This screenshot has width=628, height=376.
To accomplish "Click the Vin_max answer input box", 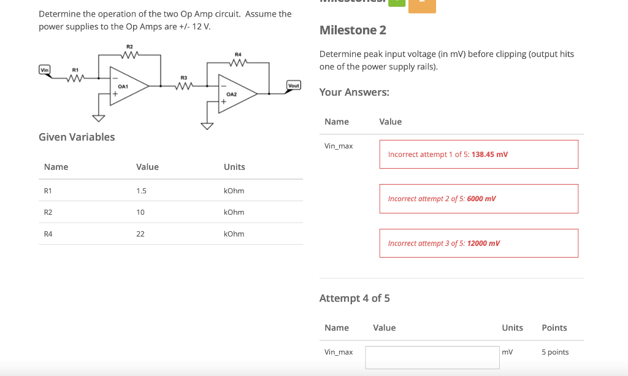I will point(432,357).
